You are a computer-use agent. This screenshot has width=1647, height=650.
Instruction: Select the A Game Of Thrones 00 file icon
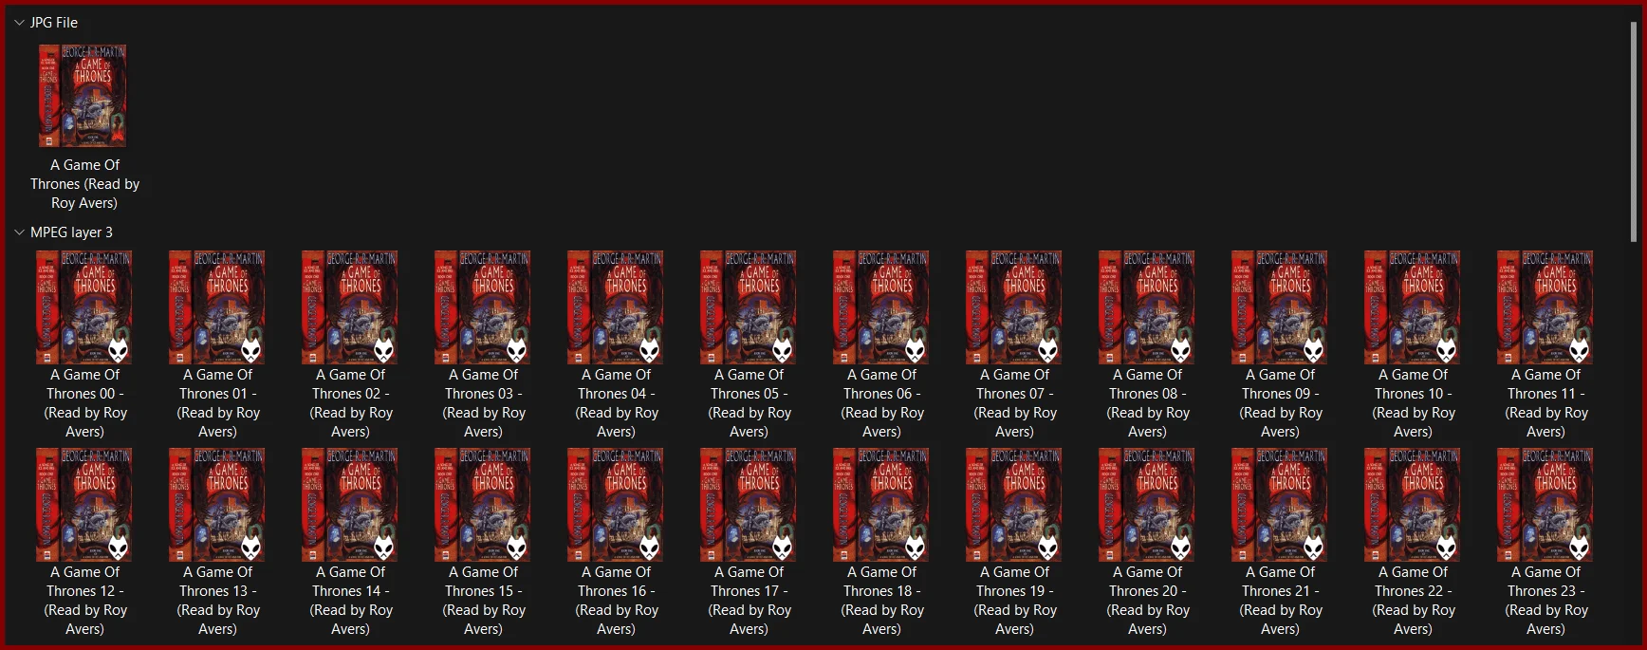(x=84, y=307)
